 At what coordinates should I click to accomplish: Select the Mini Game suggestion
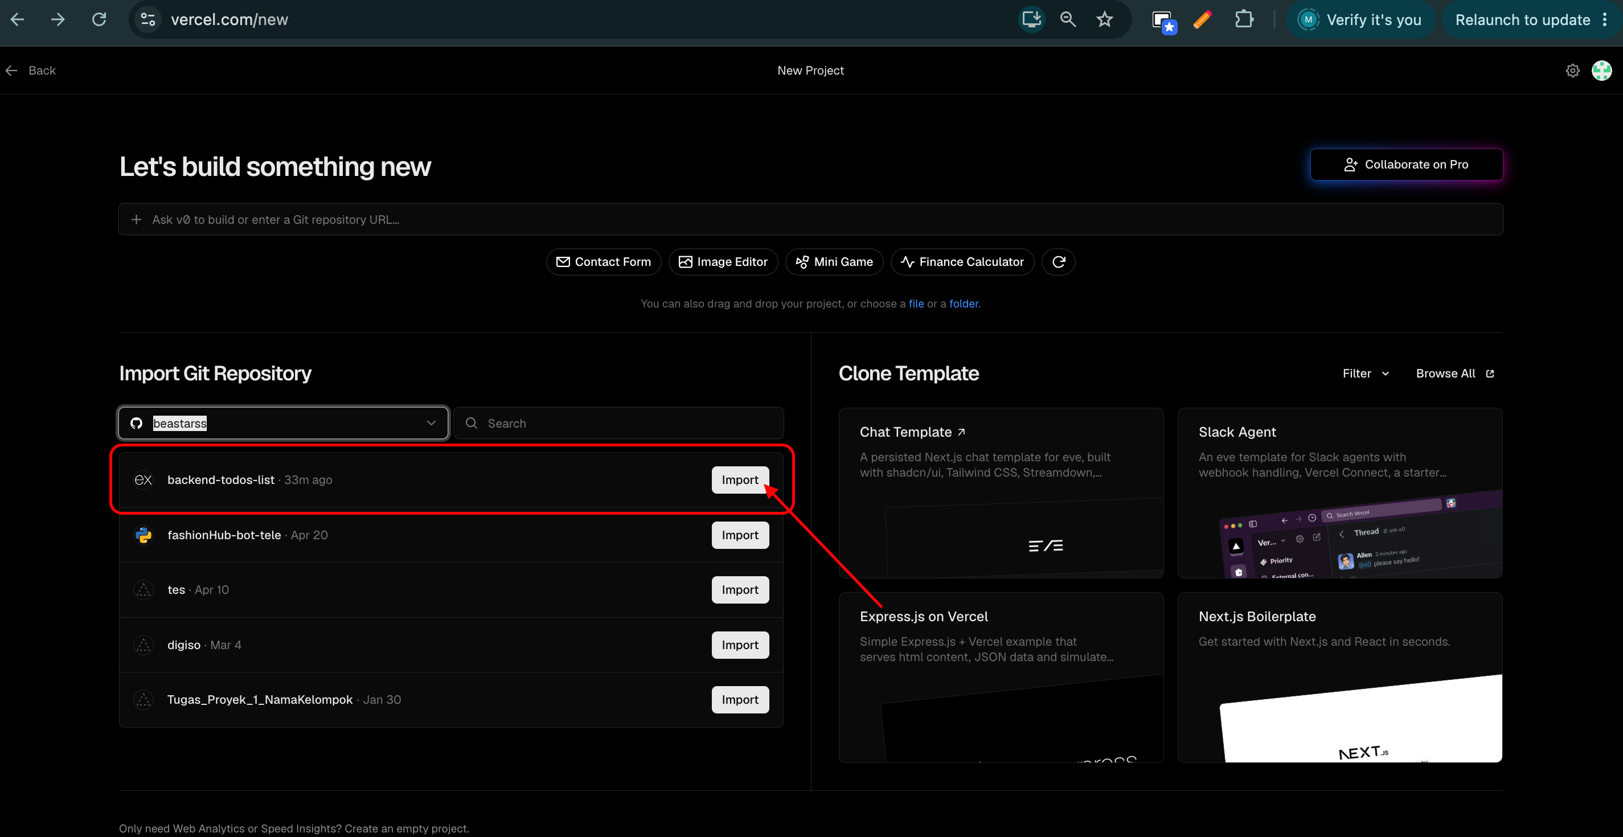pos(834,262)
